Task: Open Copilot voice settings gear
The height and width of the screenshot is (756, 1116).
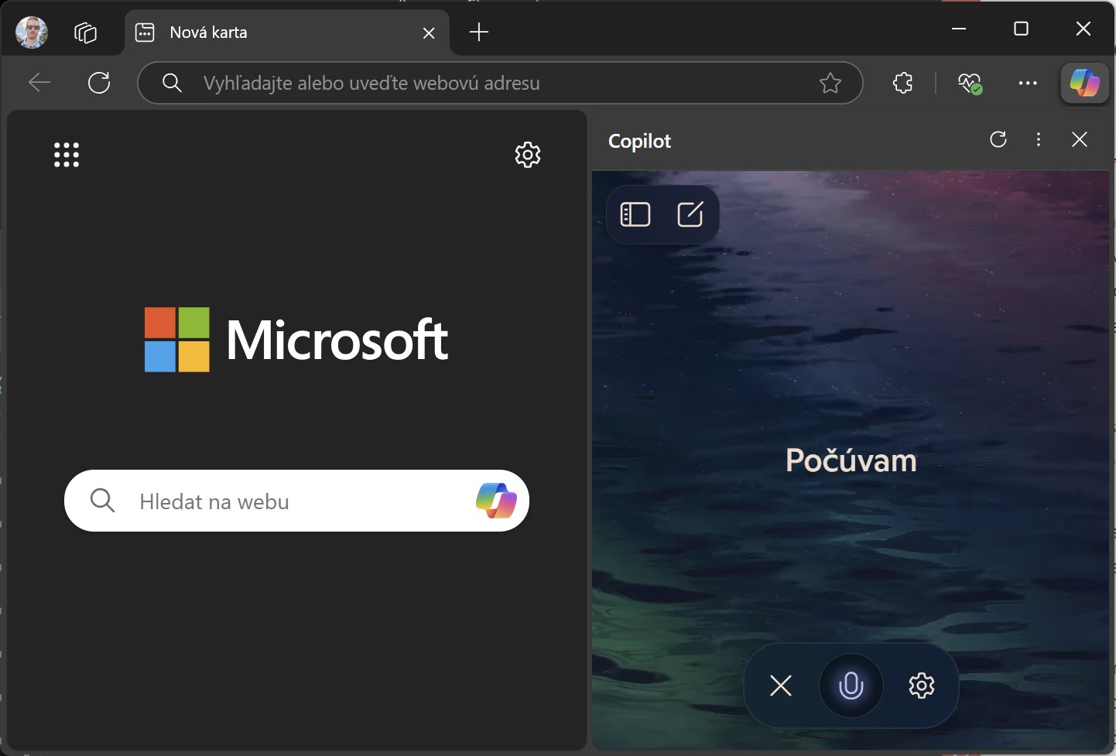Action: point(921,686)
